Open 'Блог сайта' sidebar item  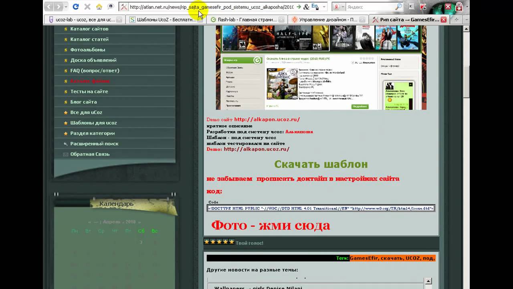point(83,102)
